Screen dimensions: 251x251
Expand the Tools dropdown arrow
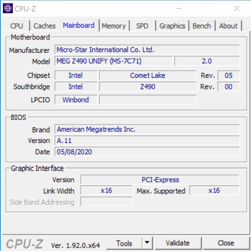pos(147,243)
